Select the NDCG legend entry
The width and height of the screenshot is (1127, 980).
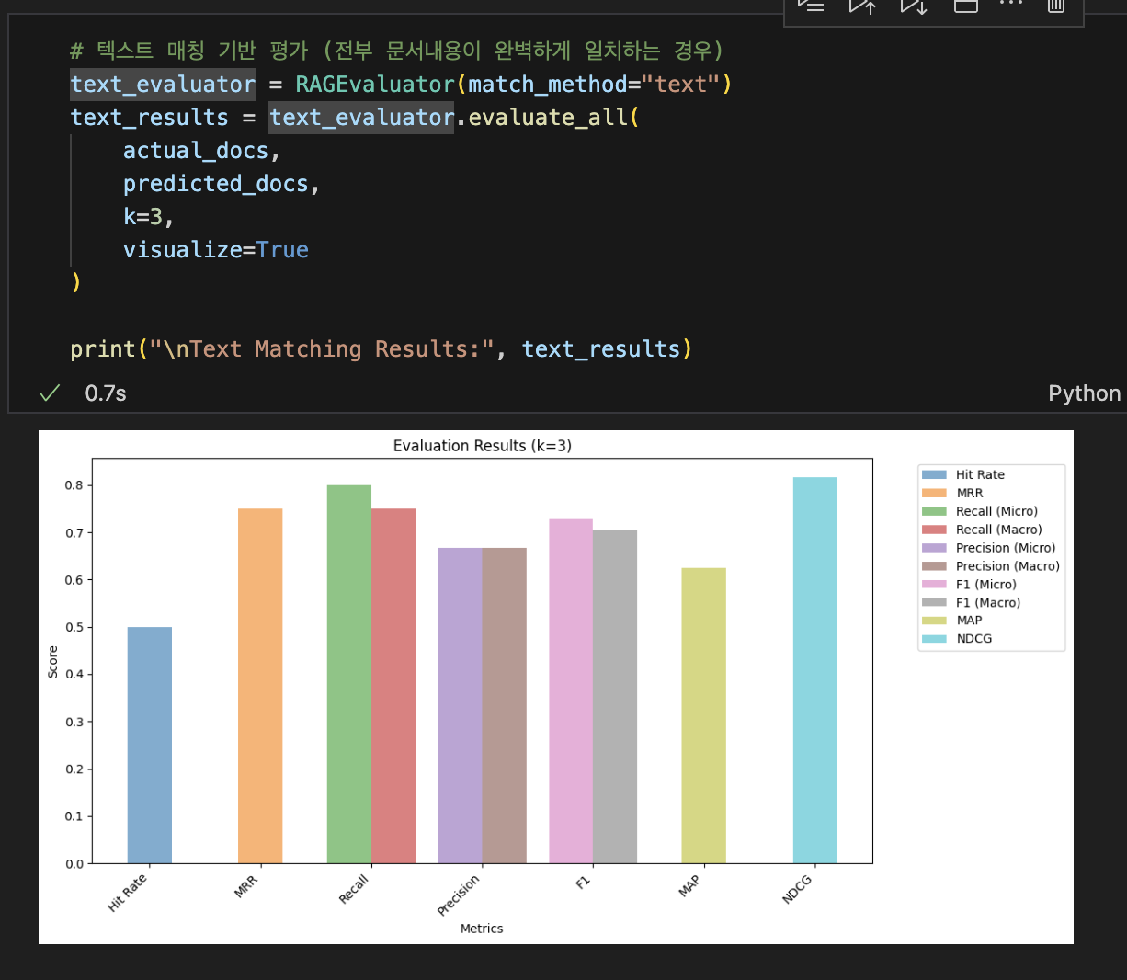click(973, 639)
